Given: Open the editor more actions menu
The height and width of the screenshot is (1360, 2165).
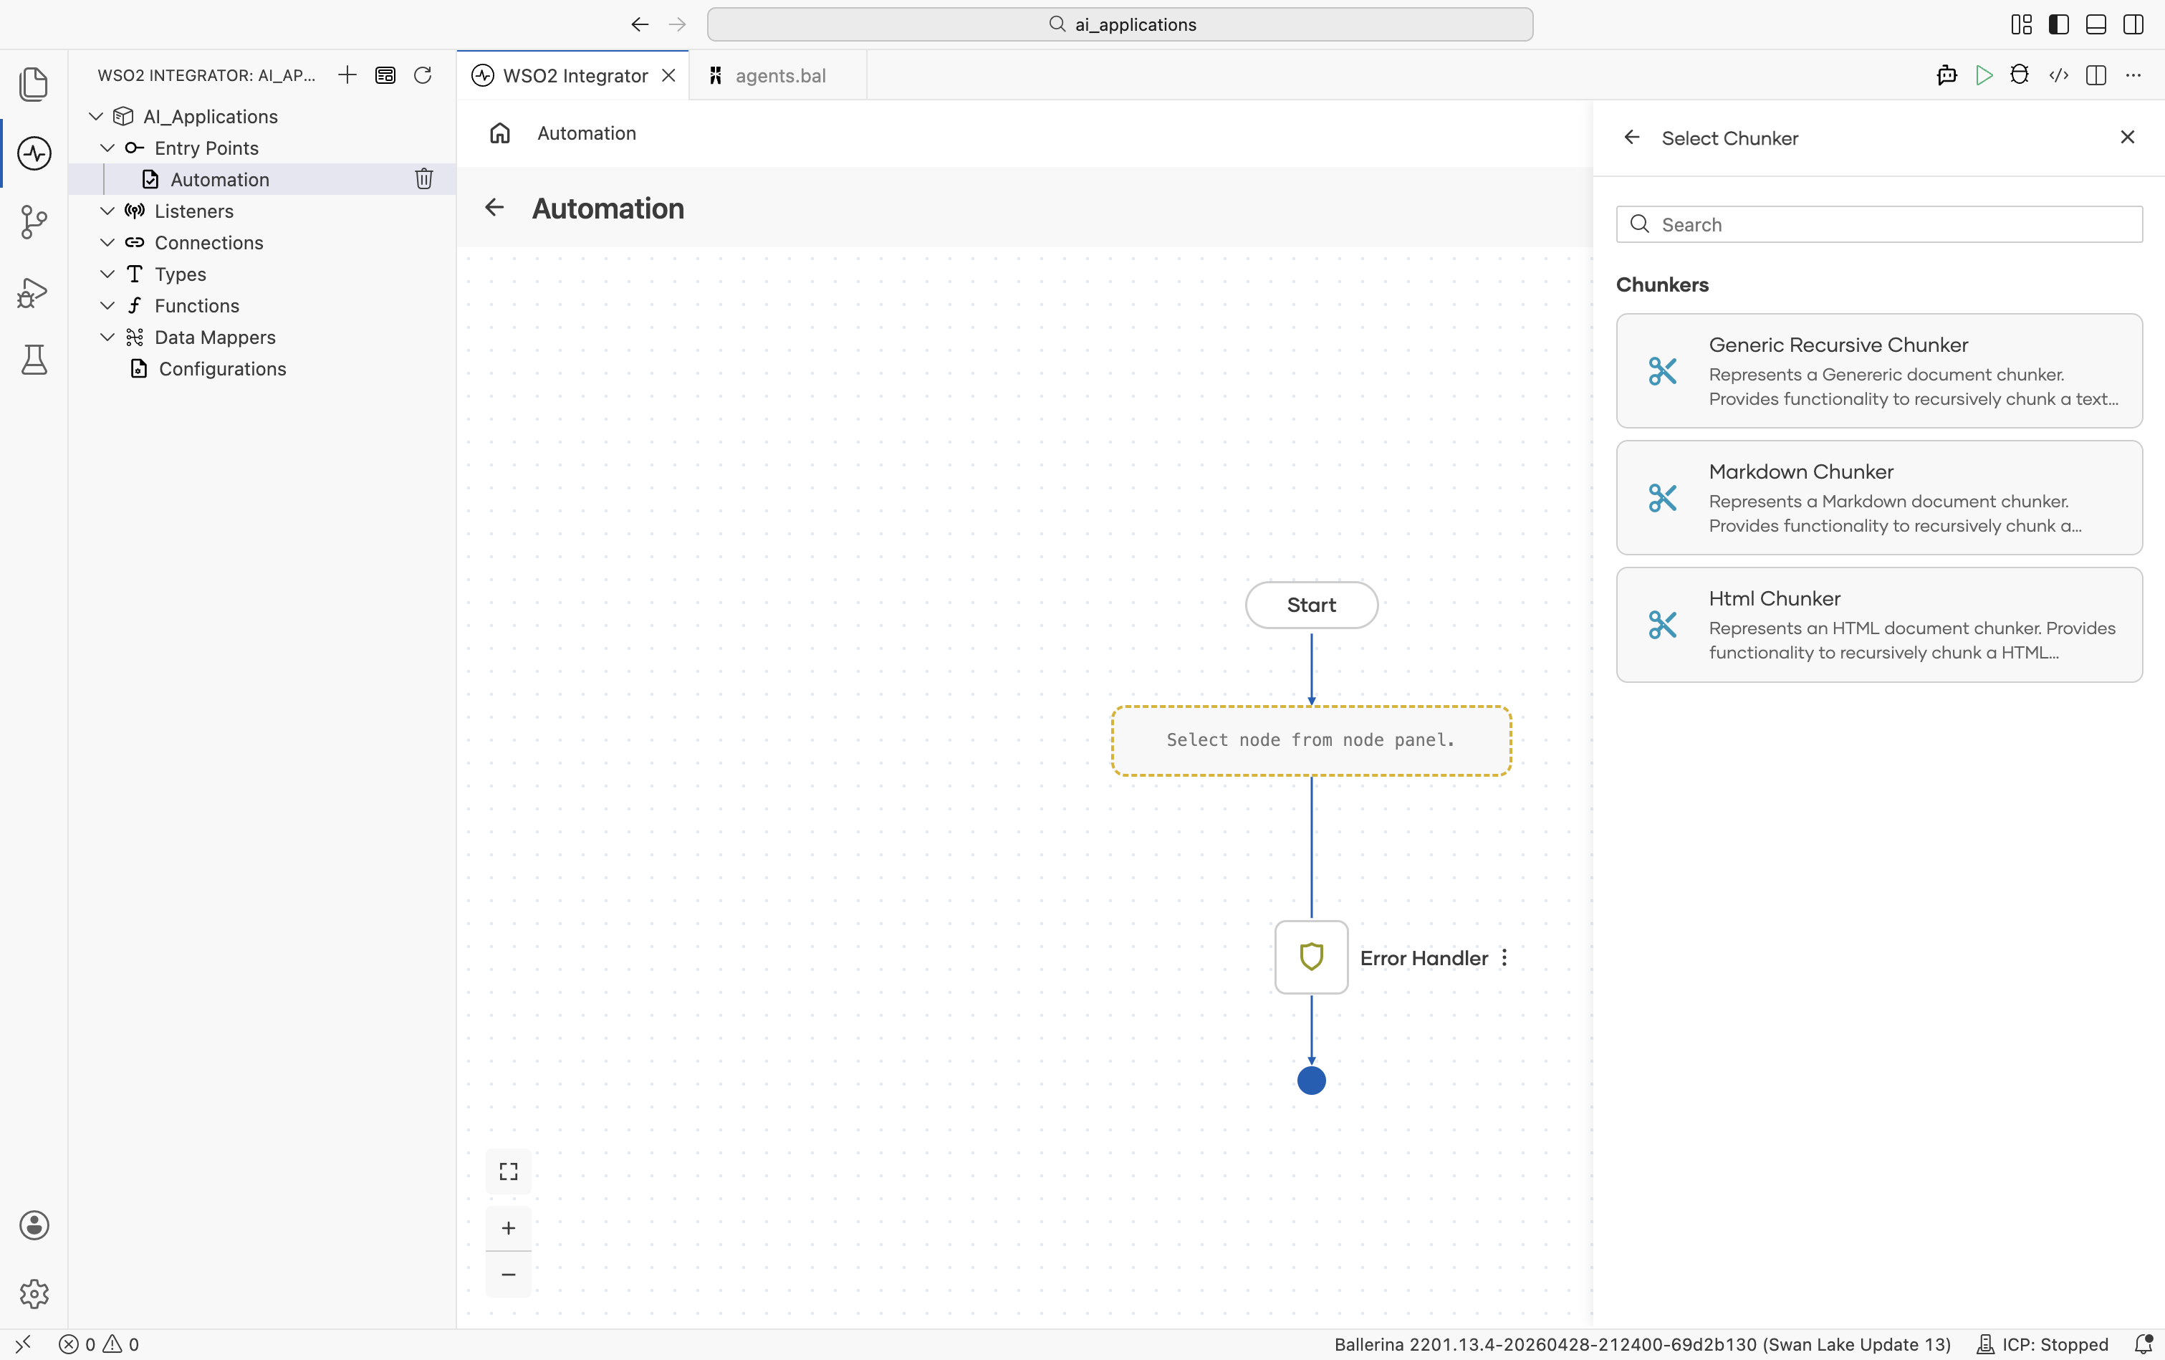Looking at the screenshot, I should [x=2133, y=75].
